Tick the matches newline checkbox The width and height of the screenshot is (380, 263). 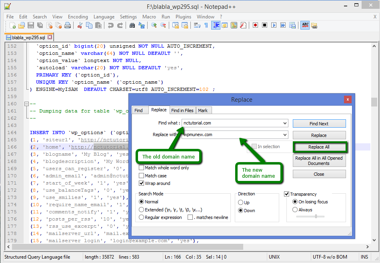(190, 217)
